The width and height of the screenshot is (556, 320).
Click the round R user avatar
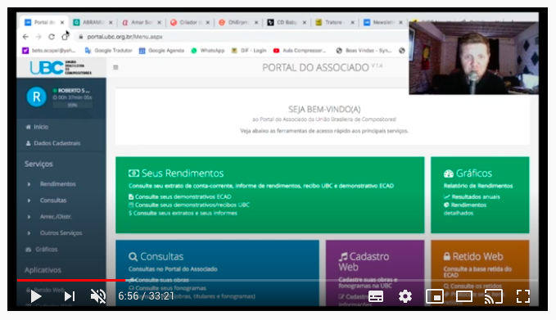click(37, 97)
